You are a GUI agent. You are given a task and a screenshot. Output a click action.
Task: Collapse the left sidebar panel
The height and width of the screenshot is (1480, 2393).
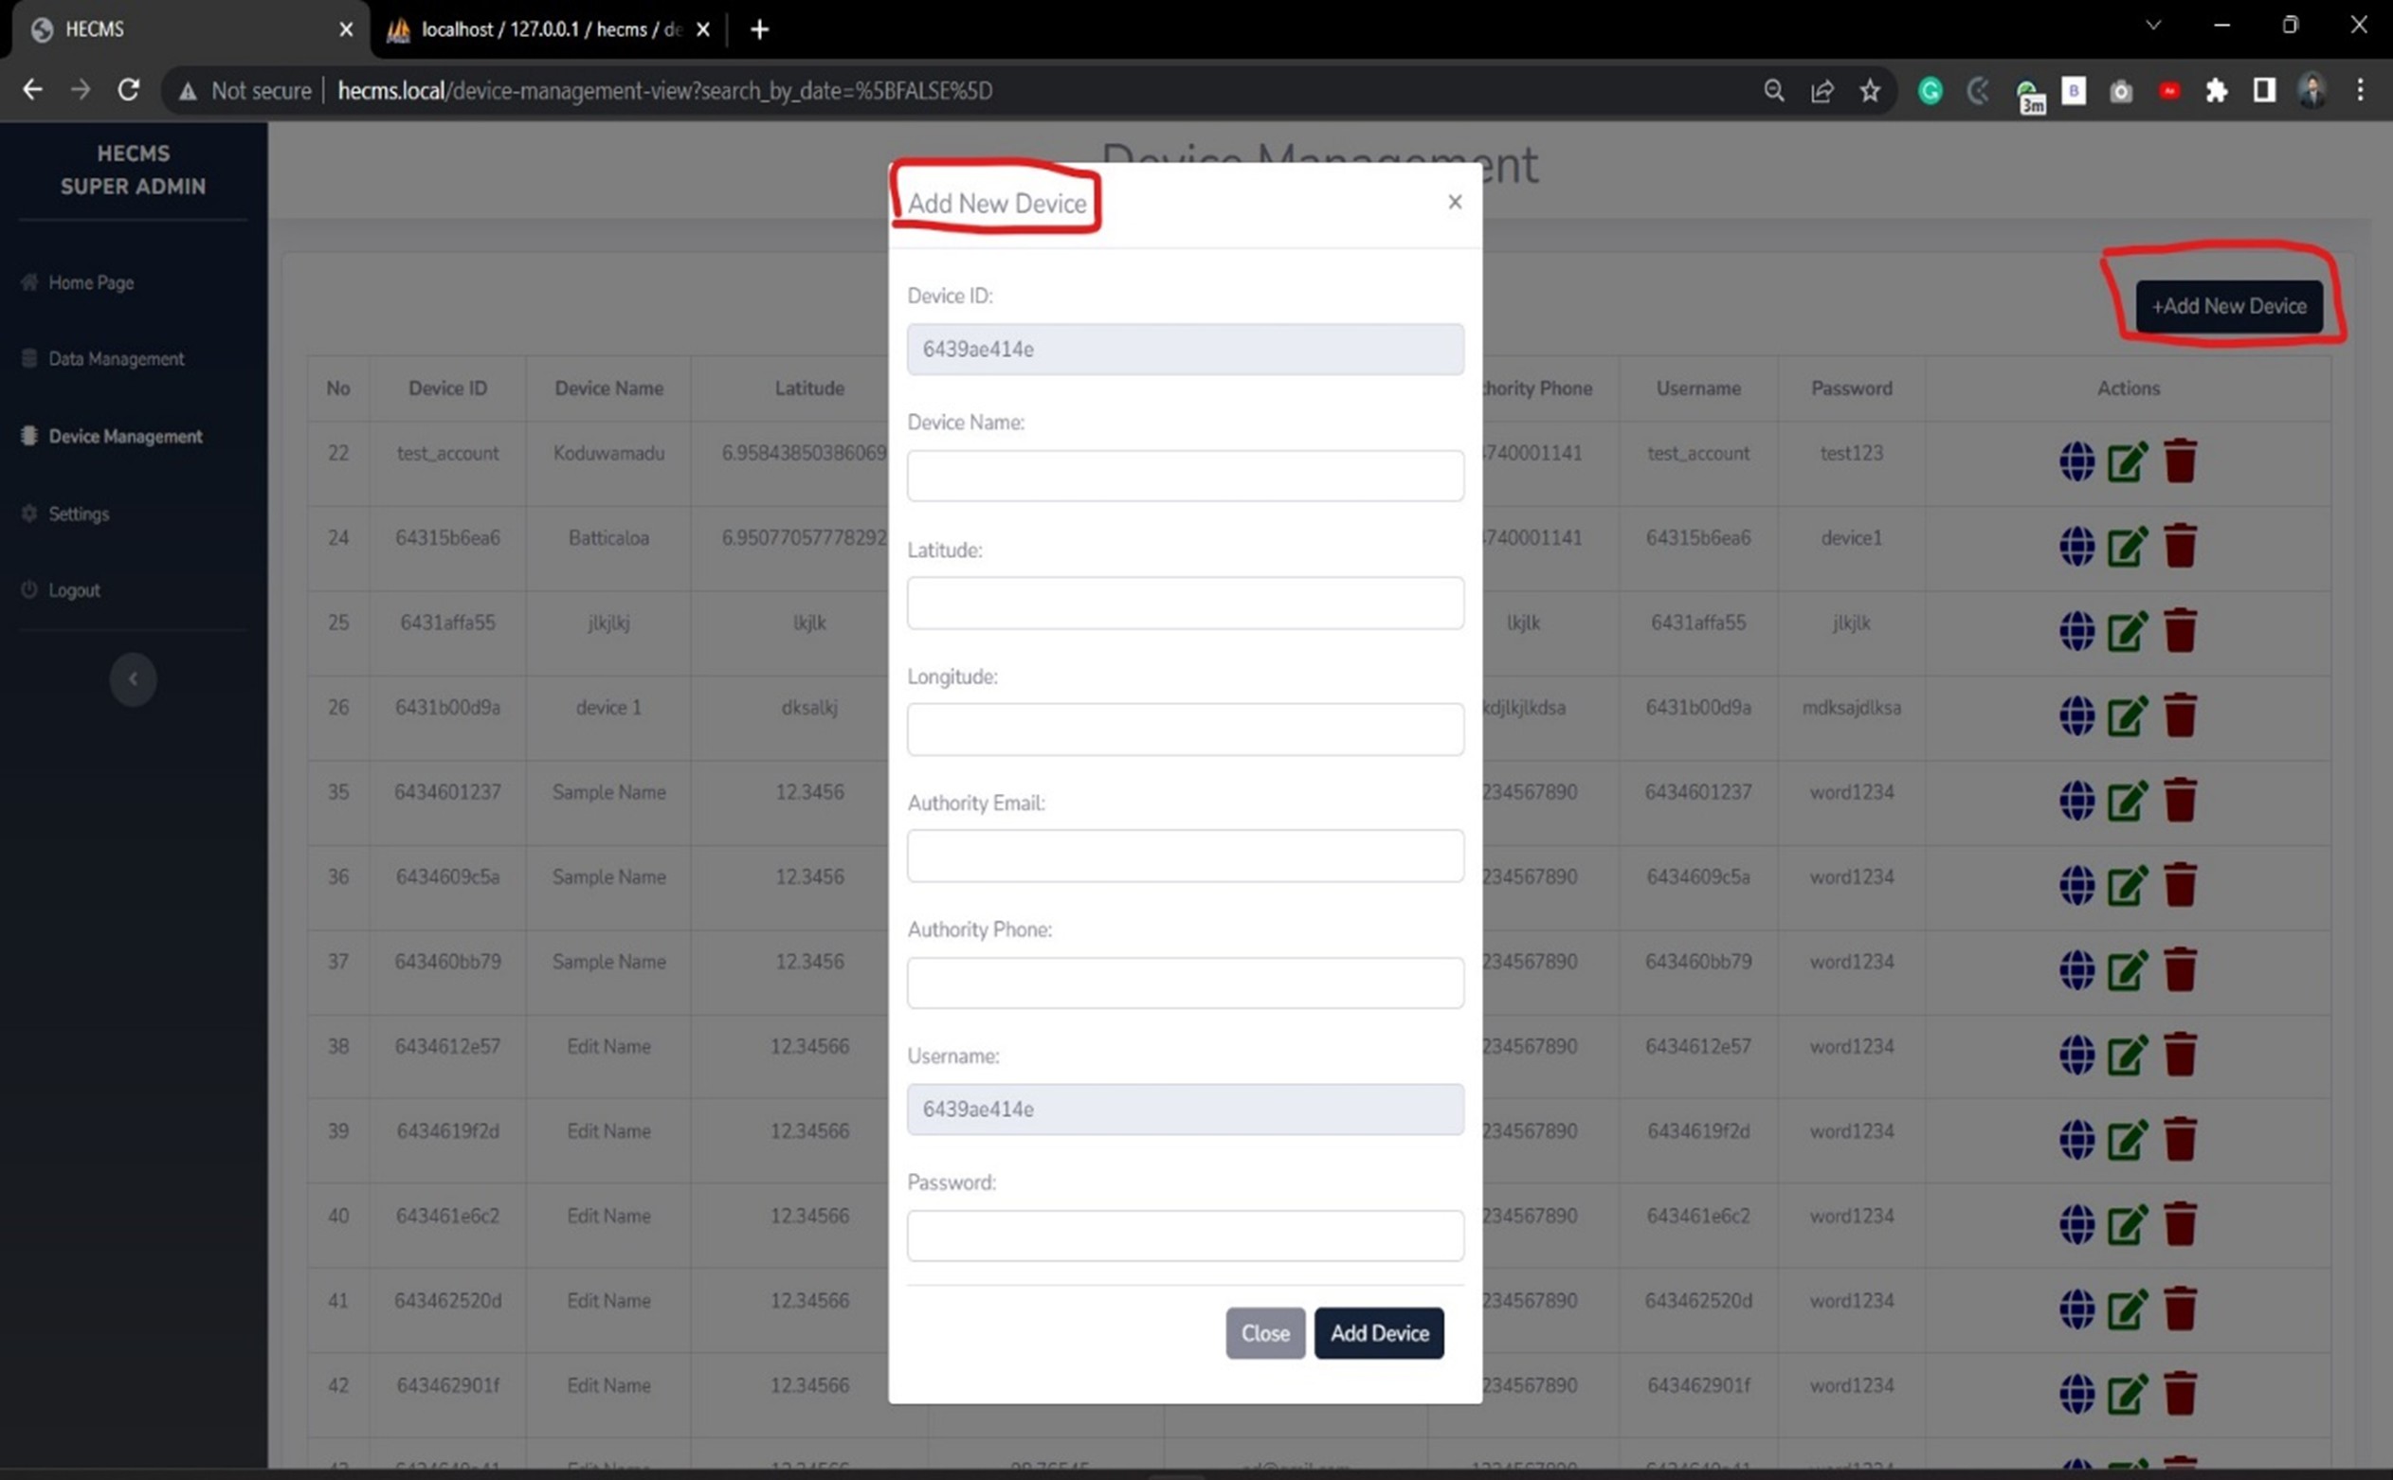point(134,677)
